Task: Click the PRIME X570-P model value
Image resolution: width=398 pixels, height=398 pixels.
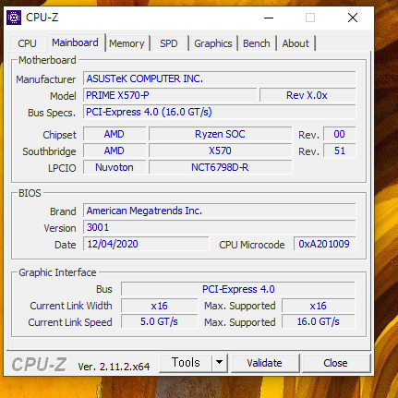Action: [170, 95]
